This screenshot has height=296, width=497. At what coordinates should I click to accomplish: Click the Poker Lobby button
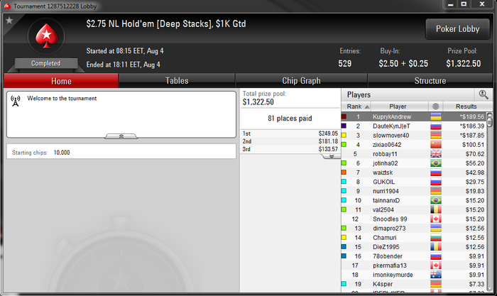[457, 29]
